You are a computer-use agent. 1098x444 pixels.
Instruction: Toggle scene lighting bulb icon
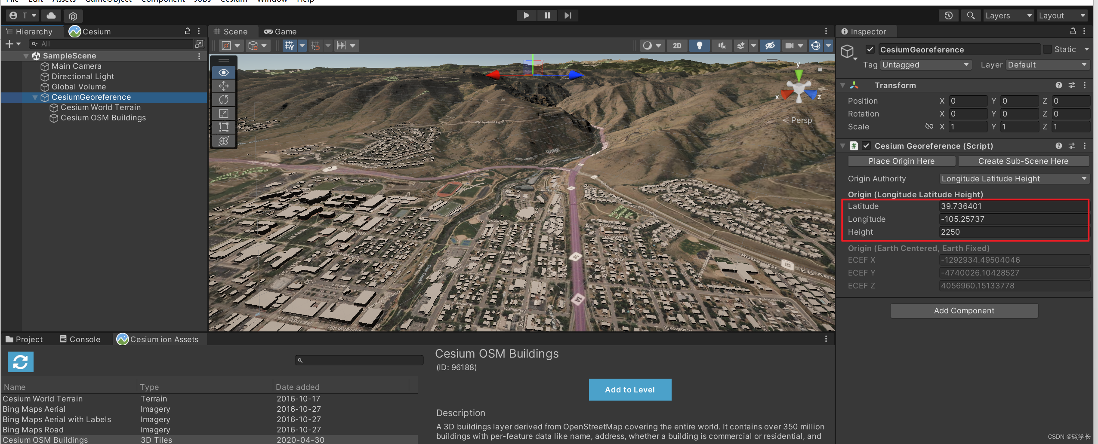click(700, 46)
